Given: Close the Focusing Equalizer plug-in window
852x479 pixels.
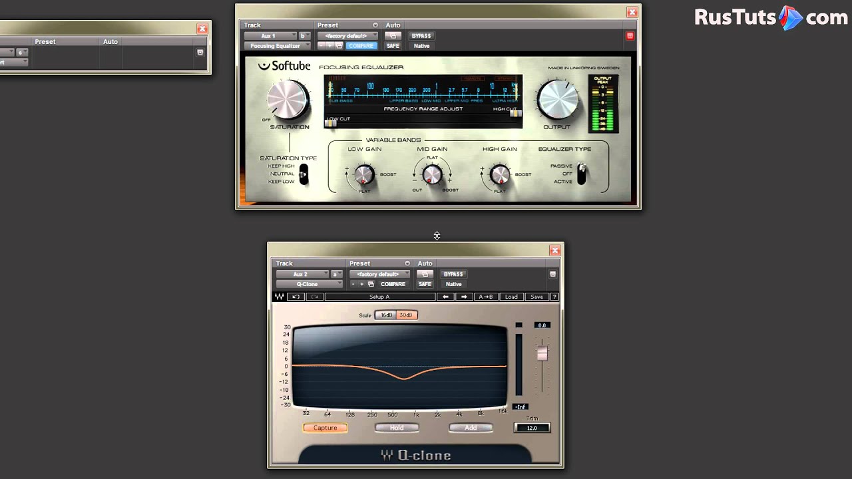Looking at the screenshot, I should click(632, 12).
